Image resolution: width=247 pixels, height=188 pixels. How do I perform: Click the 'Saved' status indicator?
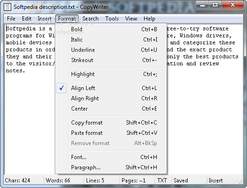click(x=181, y=181)
